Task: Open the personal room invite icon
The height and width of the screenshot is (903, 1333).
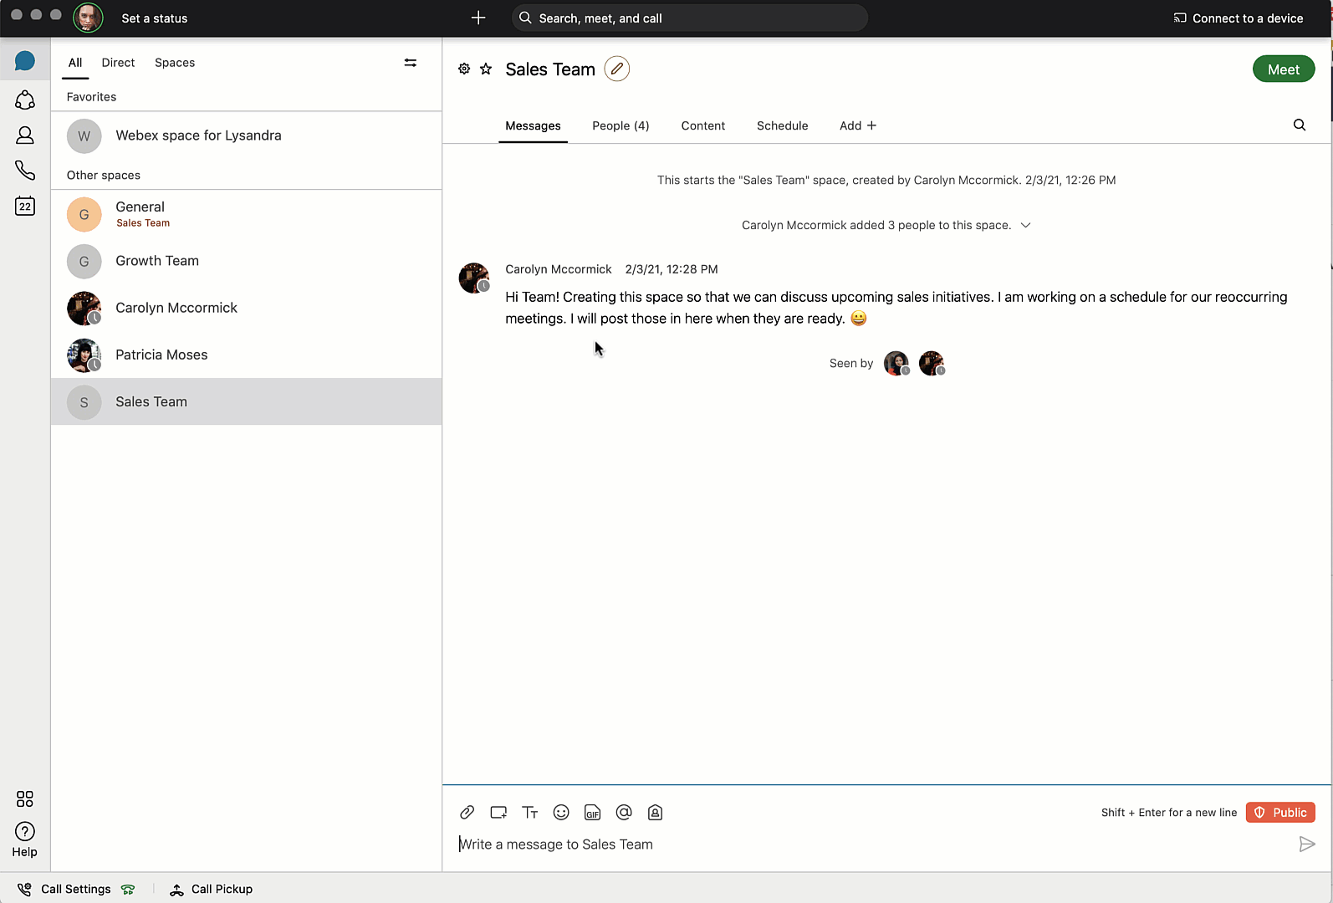Action: click(656, 813)
